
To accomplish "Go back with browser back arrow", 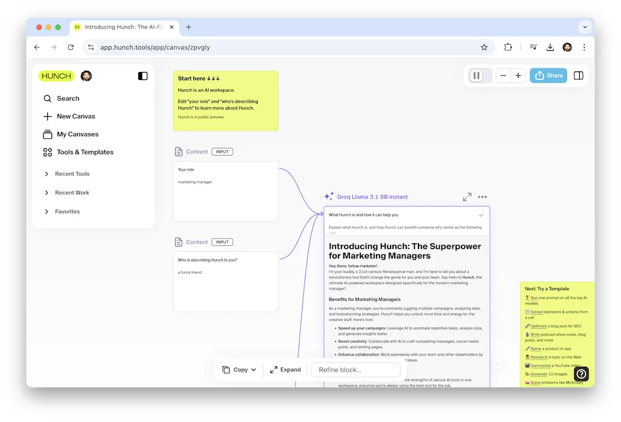I will 37,47.
